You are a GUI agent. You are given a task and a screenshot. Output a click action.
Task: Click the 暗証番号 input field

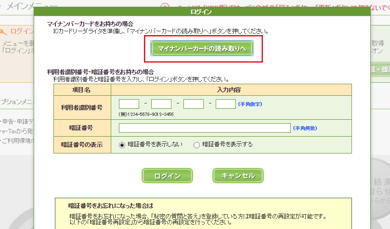[205, 128]
